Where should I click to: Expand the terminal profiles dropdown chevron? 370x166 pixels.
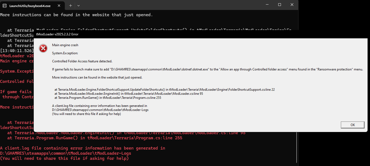[79, 5]
